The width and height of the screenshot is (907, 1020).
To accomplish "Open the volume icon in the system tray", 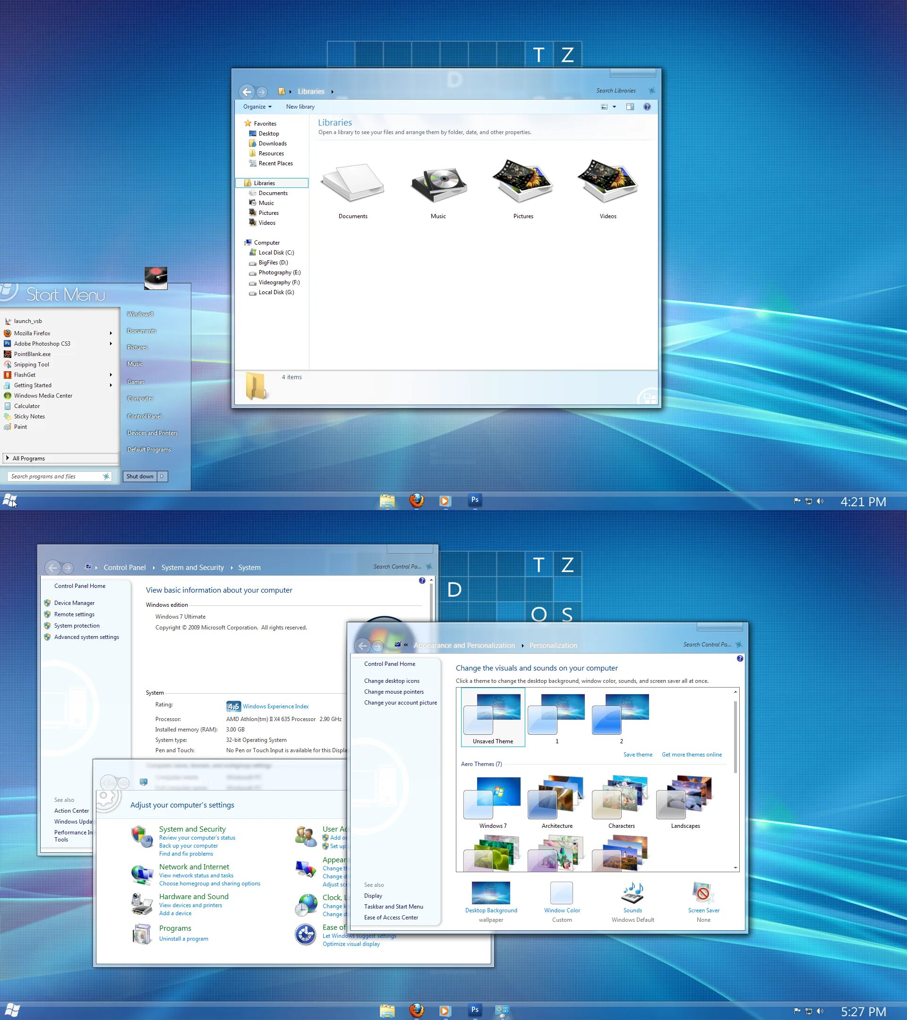I will (820, 501).
